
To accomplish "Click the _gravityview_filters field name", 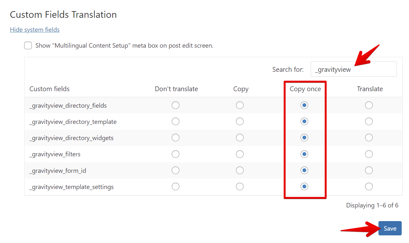I will [55, 154].
